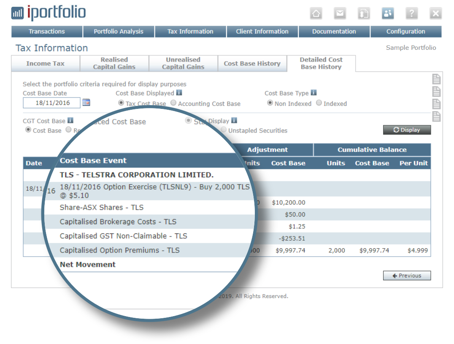Open help with the question mark icon
The image size is (454, 344).
point(412,14)
